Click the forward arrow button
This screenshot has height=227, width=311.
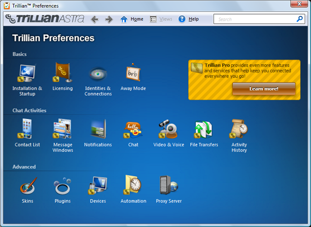[109, 19]
